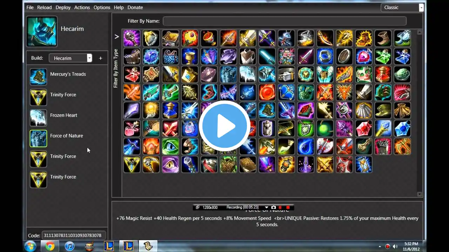
Task: Open iTunes from the taskbar
Action: click(x=69, y=246)
